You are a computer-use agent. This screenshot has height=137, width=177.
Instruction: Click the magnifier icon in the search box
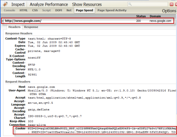[x=130, y=4]
